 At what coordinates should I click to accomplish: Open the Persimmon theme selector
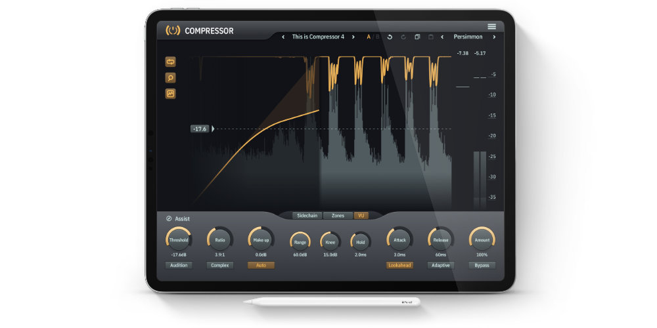[x=468, y=37]
